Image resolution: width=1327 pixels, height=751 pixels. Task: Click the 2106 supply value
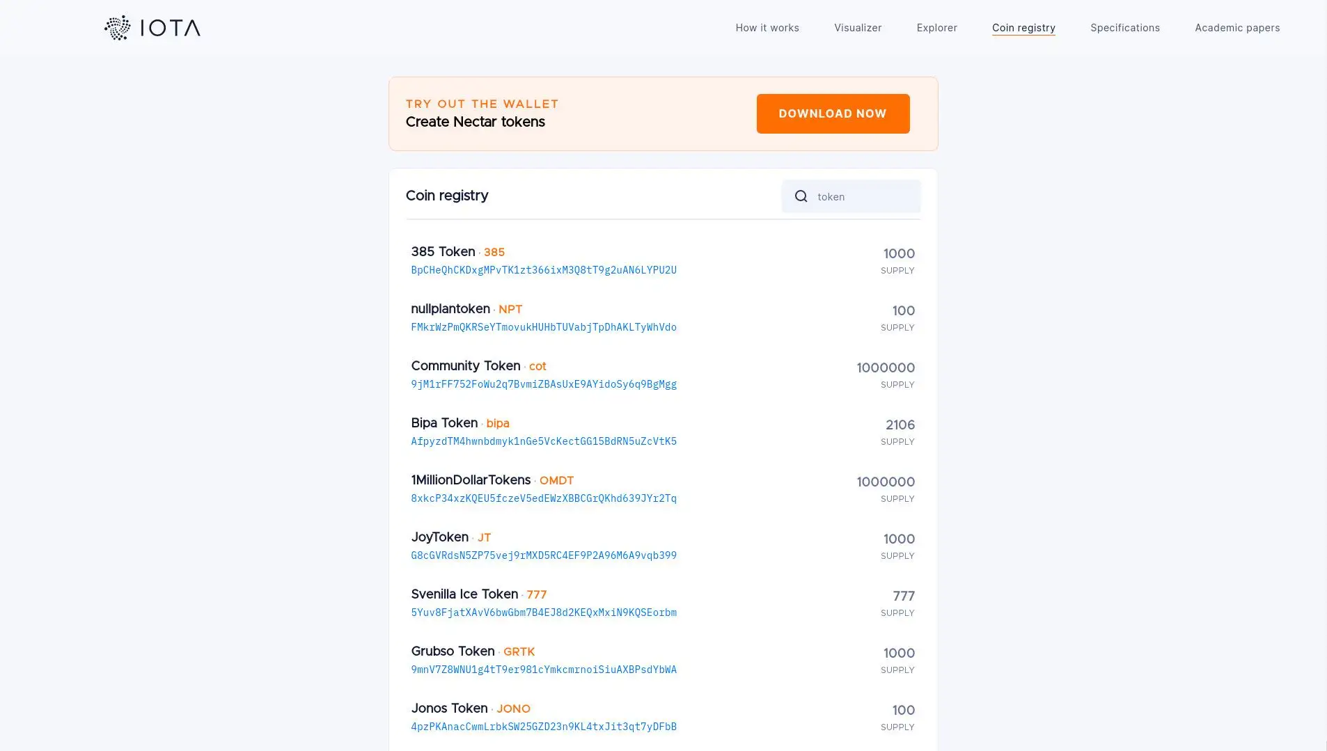[x=900, y=425]
